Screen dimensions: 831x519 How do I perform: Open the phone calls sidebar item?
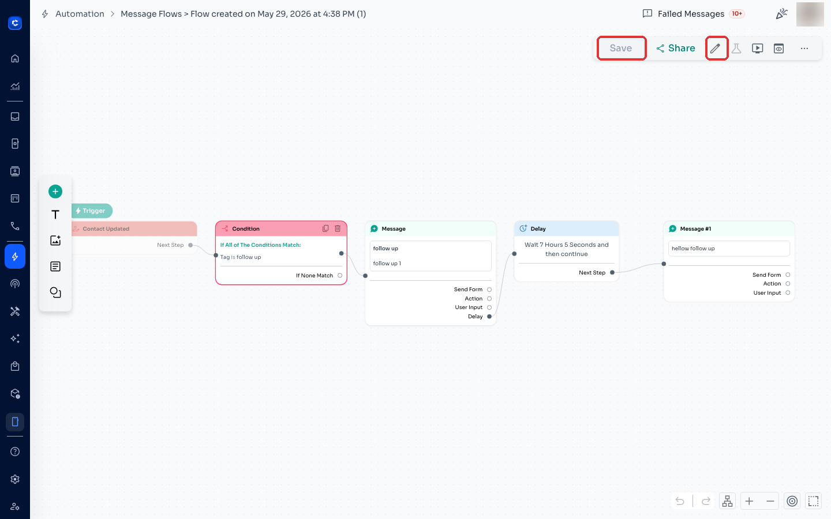[15, 226]
